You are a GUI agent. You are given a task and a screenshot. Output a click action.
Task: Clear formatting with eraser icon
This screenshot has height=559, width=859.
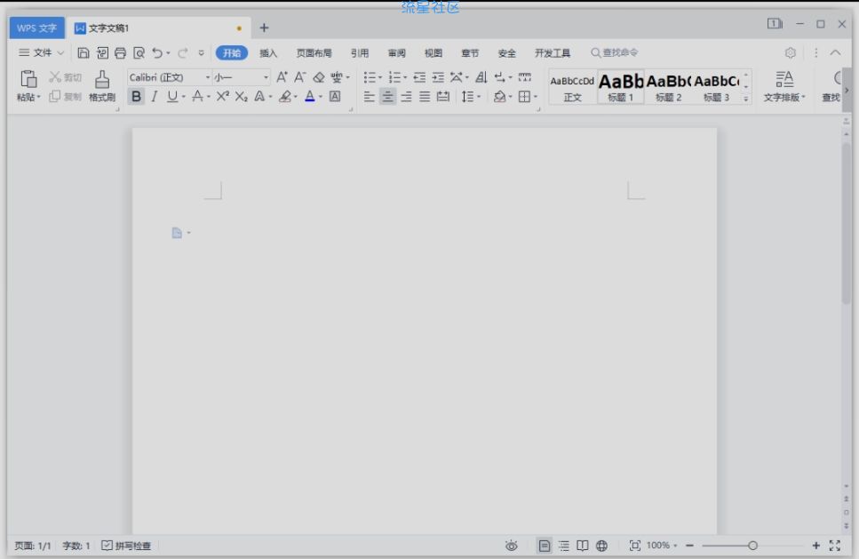click(318, 77)
